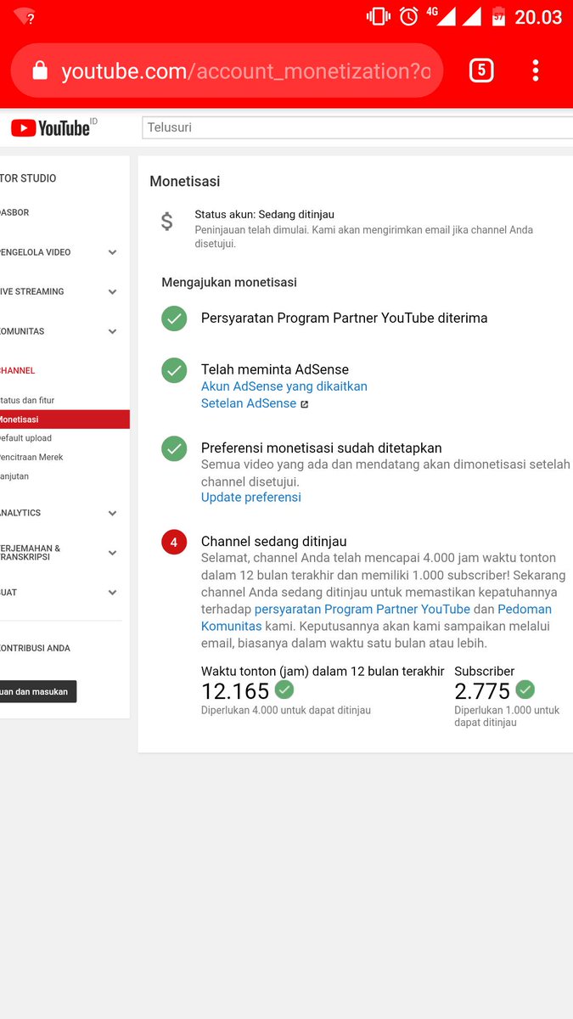The width and height of the screenshot is (573, 1019).
Task: Click Diperlukan 4.000 untuk dapat ditinjau text
Action: tap(286, 710)
